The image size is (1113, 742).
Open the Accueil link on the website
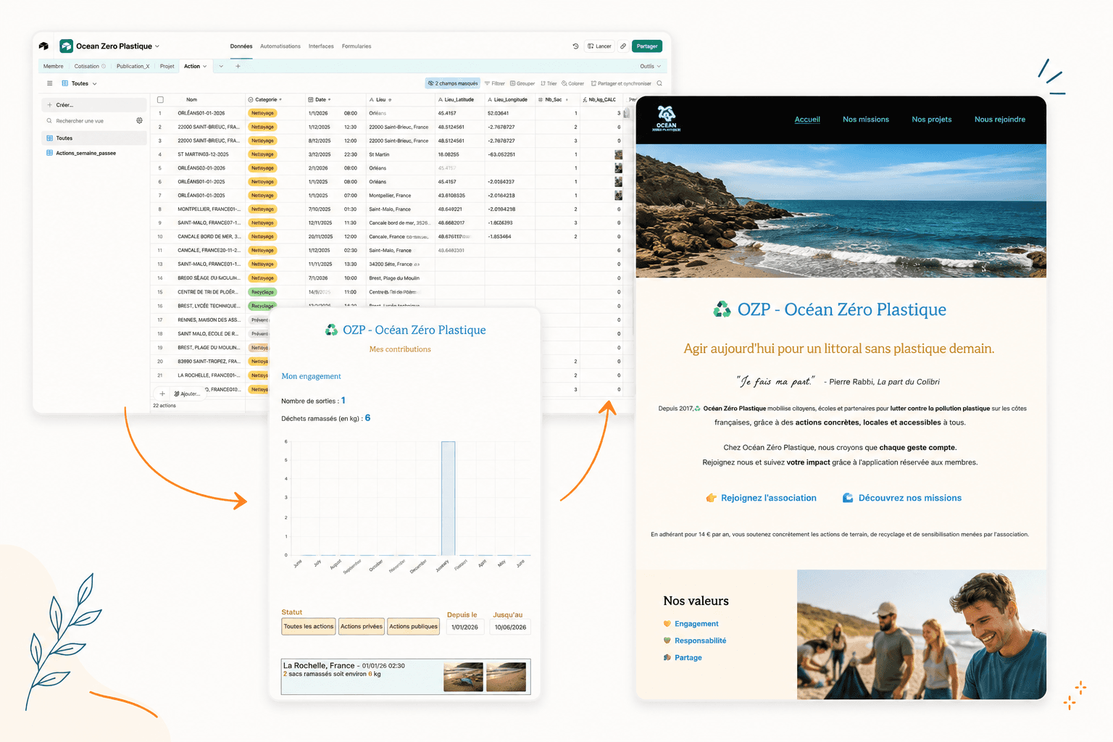tap(807, 120)
